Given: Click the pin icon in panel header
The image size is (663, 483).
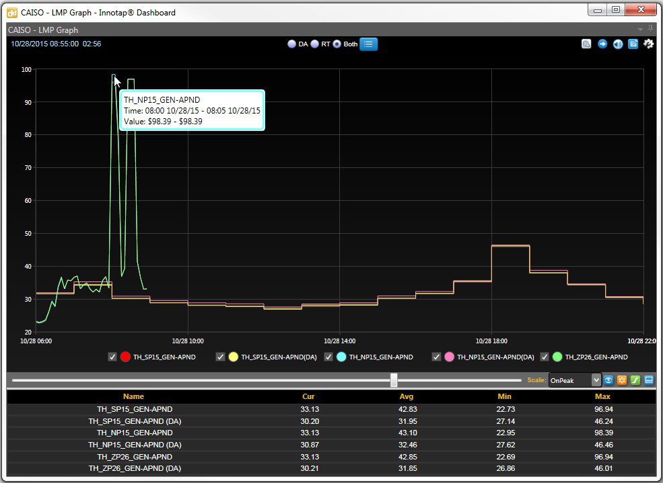Looking at the screenshot, I should pos(651,29).
